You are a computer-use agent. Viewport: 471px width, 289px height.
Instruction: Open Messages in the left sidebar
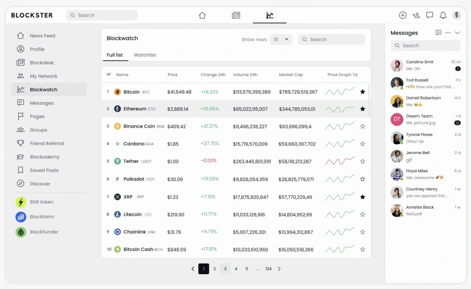[49, 103]
